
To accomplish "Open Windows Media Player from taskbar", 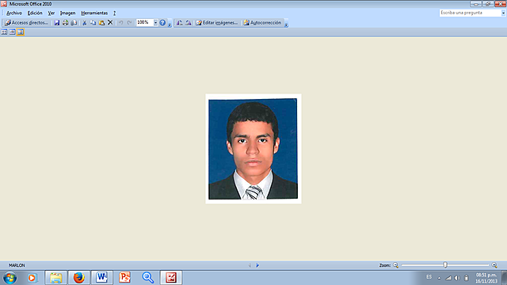I will point(32,278).
